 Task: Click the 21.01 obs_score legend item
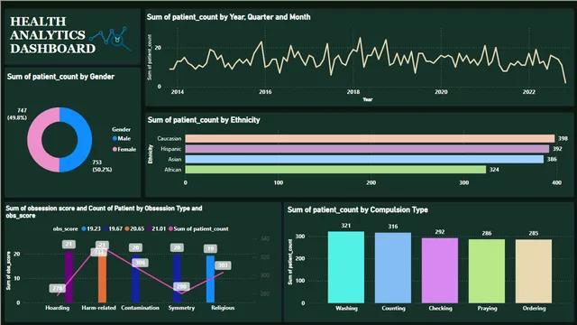pos(156,228)
